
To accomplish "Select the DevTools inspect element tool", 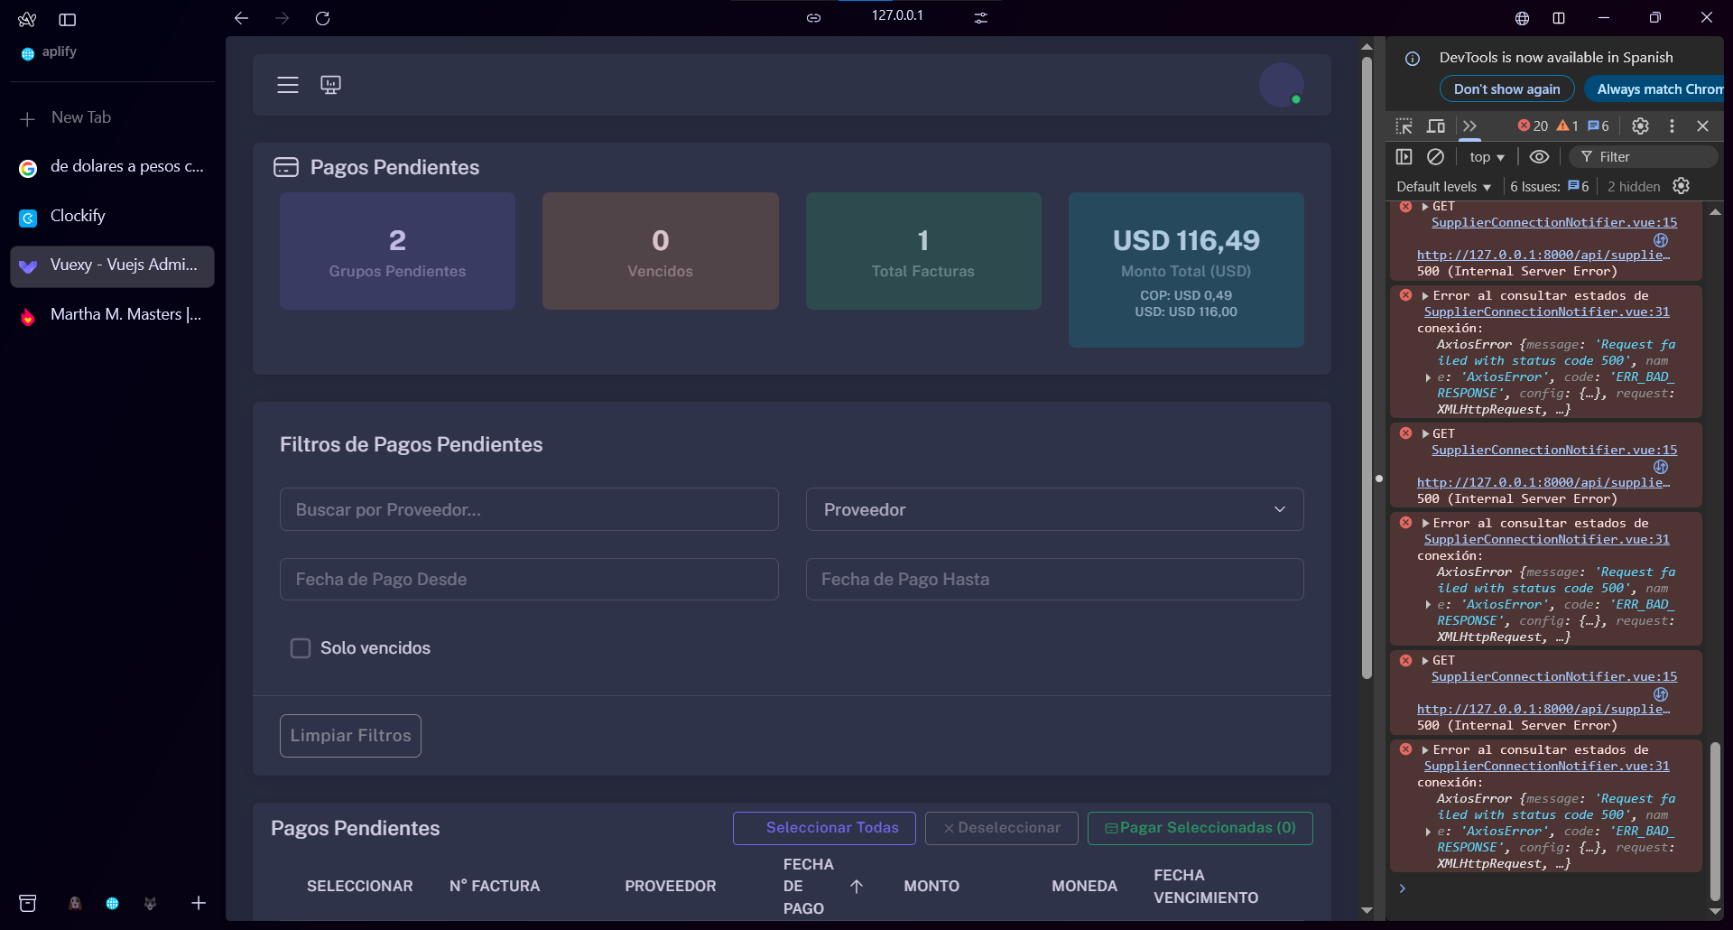I will [1404, 126].
